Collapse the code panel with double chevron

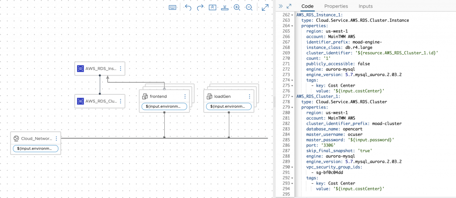coord(281,6)
